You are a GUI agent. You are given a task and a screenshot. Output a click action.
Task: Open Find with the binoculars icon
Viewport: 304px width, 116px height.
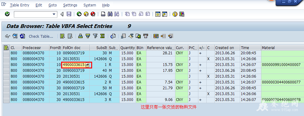point(110,14)
